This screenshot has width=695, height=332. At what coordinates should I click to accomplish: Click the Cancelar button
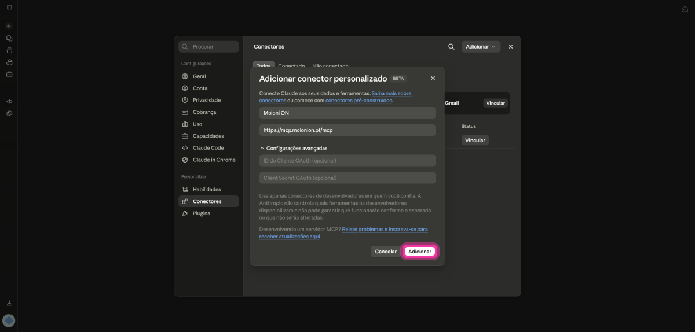[386, 252]
